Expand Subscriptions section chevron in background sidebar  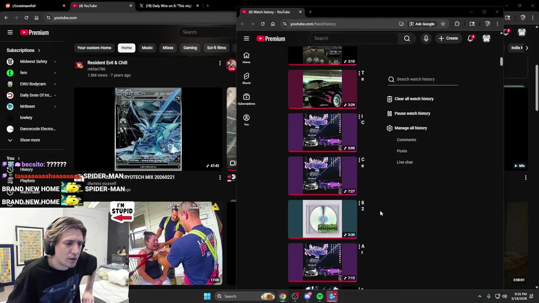pyautogui.click(x=39, y=50)
